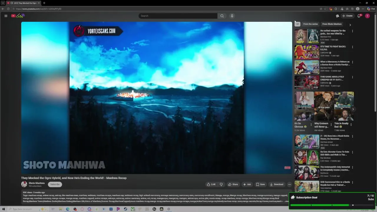Viewport: 377px width, 212px height.
Task: Open the It's So Obvious short
Action: (x=304, y=106)
